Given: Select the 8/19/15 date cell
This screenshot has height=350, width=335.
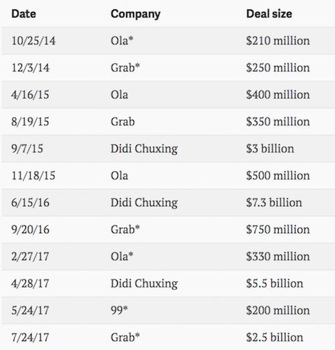Looking at the screenshot, I should point(30,122).
